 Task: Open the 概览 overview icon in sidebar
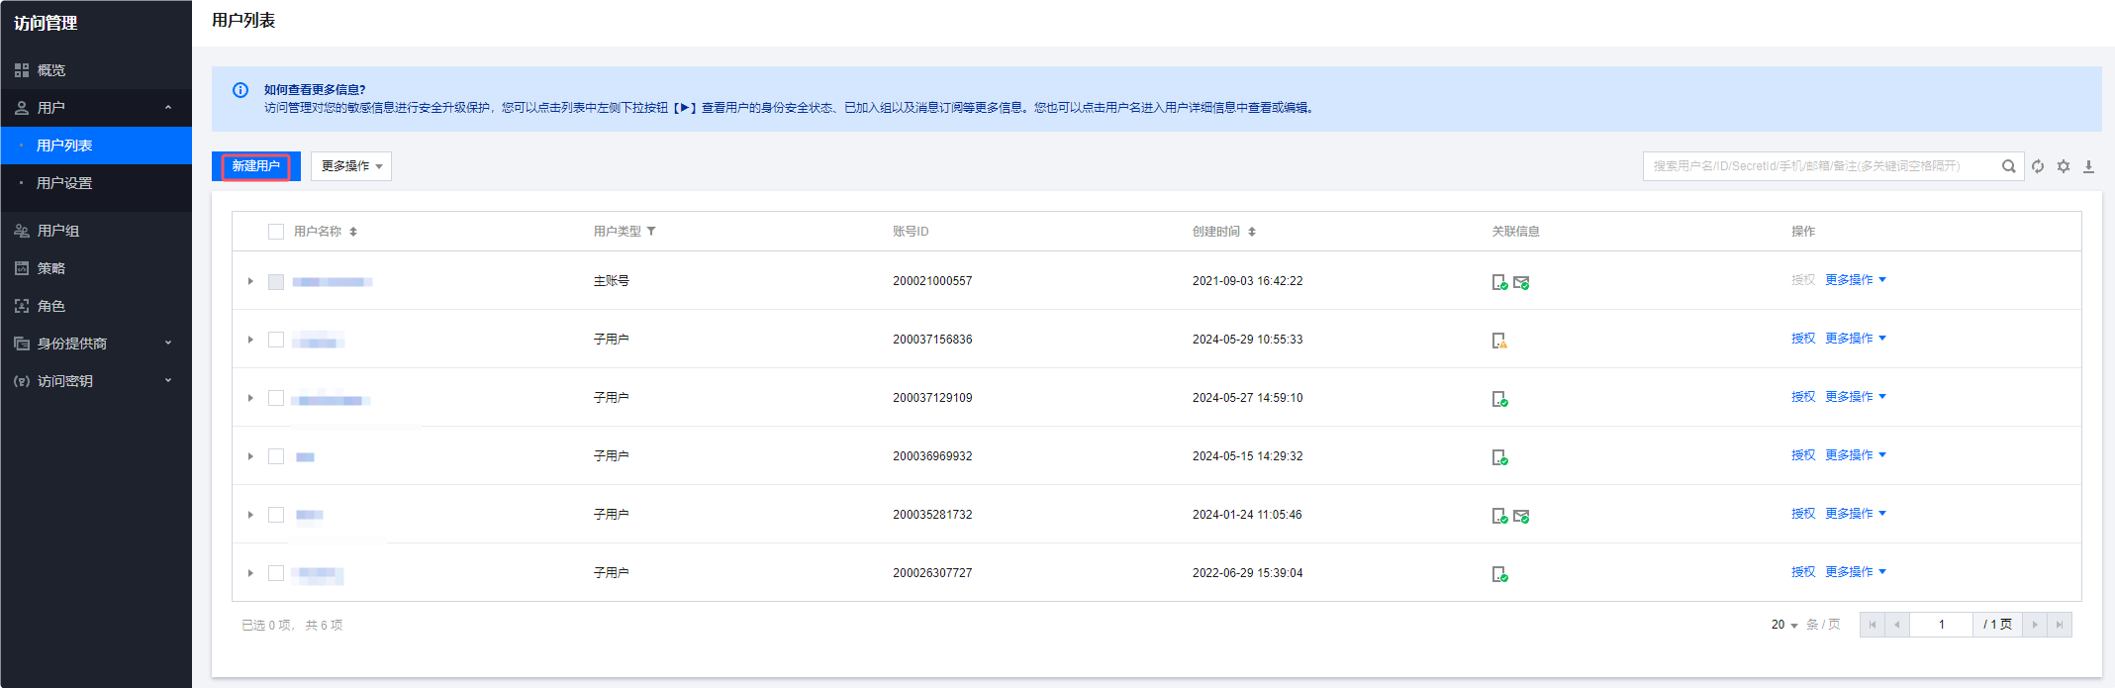[x=22, y=70]
